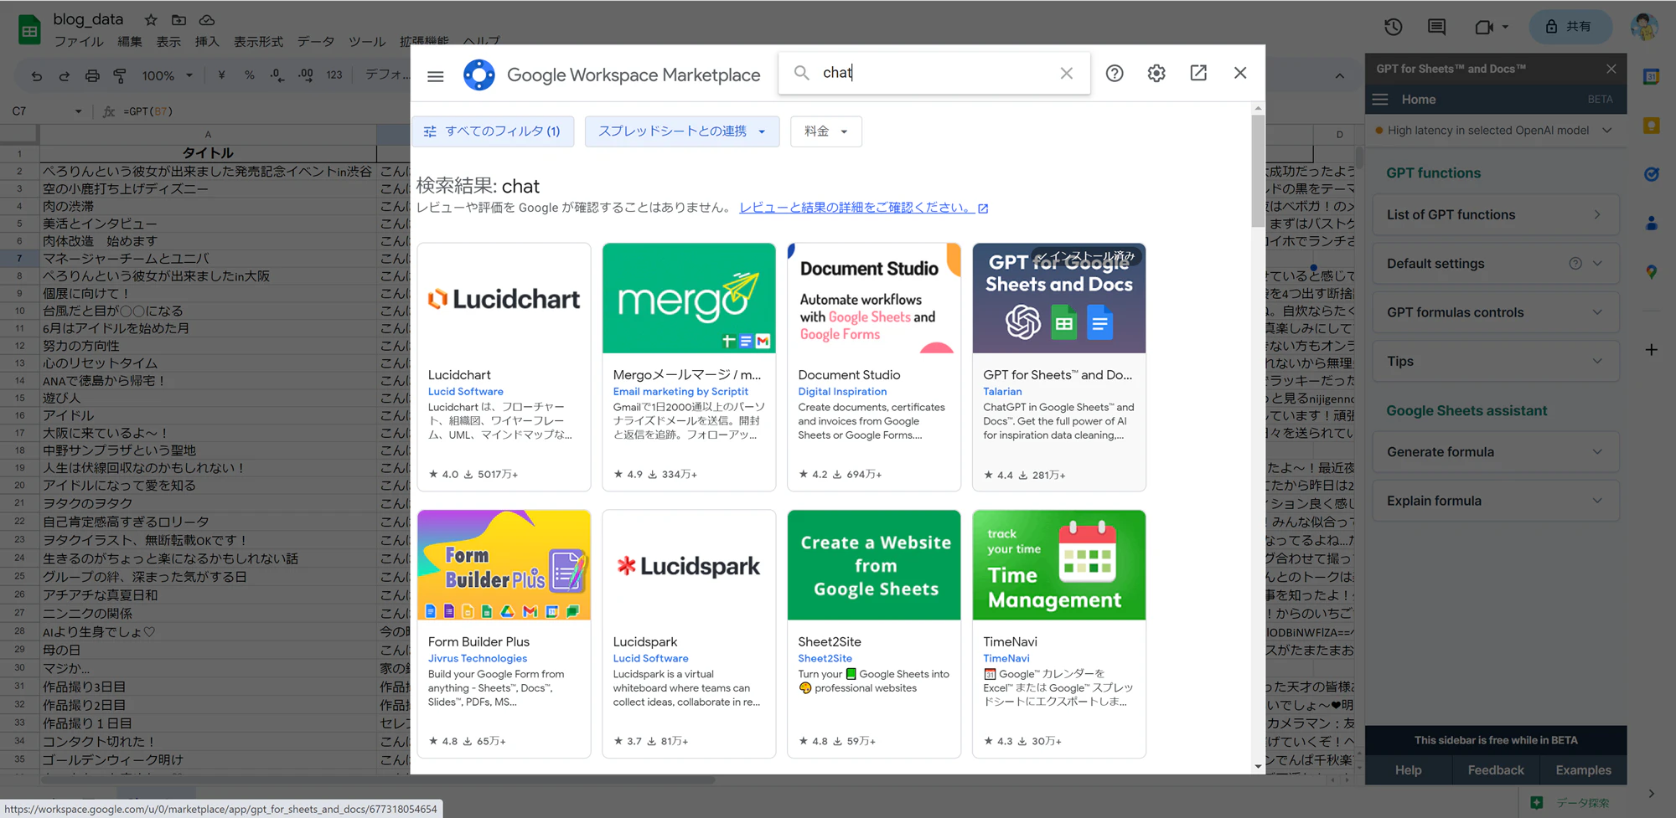This screenshot has width=1676, height=818.
Task: Open the GPT sidebar hamburger menu
Action: click(x=1380, y=100)
